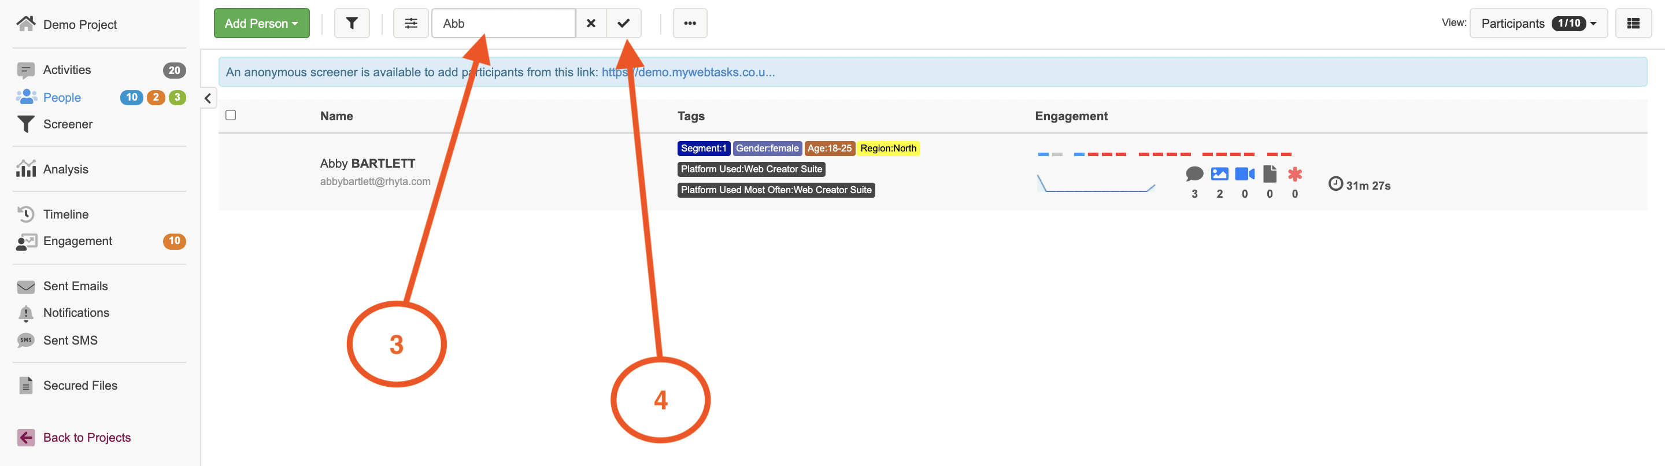Image resolution: width=1665 pixels, height=466 pixels.
Task: Open the three-dots more options menu
Action: 690,23
